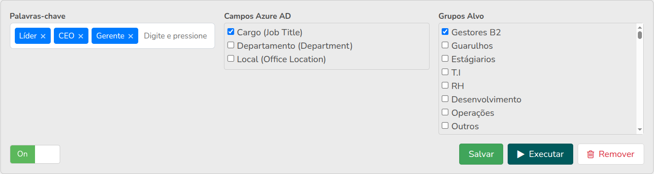Image resolution: width=654 pixels, height=174 pixels.
Task: Switch off the On toggle
Action: 35,154
